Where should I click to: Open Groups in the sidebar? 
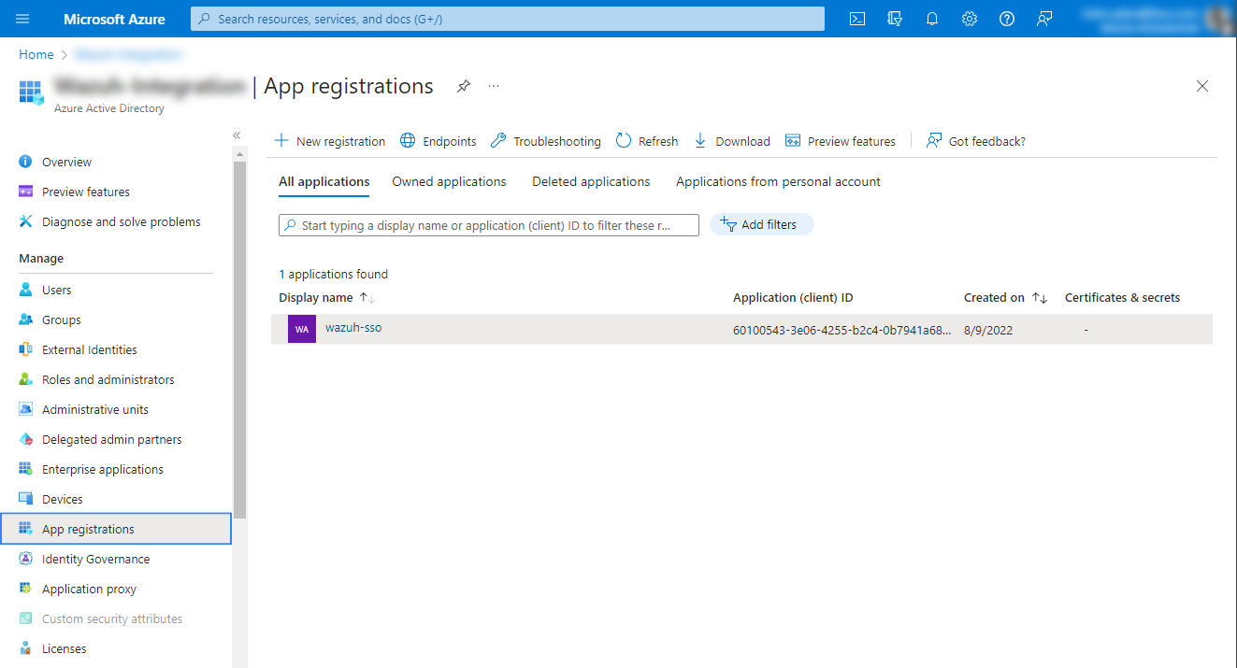click(x=62, y=320)
